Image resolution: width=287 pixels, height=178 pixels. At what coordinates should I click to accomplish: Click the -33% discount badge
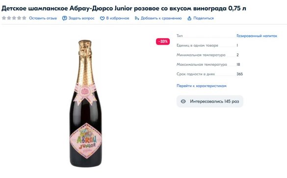click(x=163, y=42)
